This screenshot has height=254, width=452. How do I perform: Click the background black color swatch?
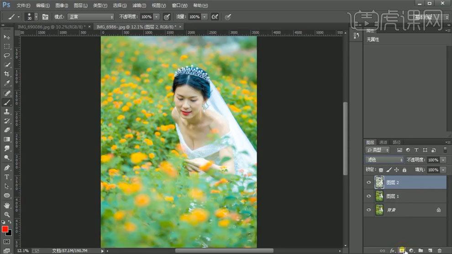coord(10,233)
